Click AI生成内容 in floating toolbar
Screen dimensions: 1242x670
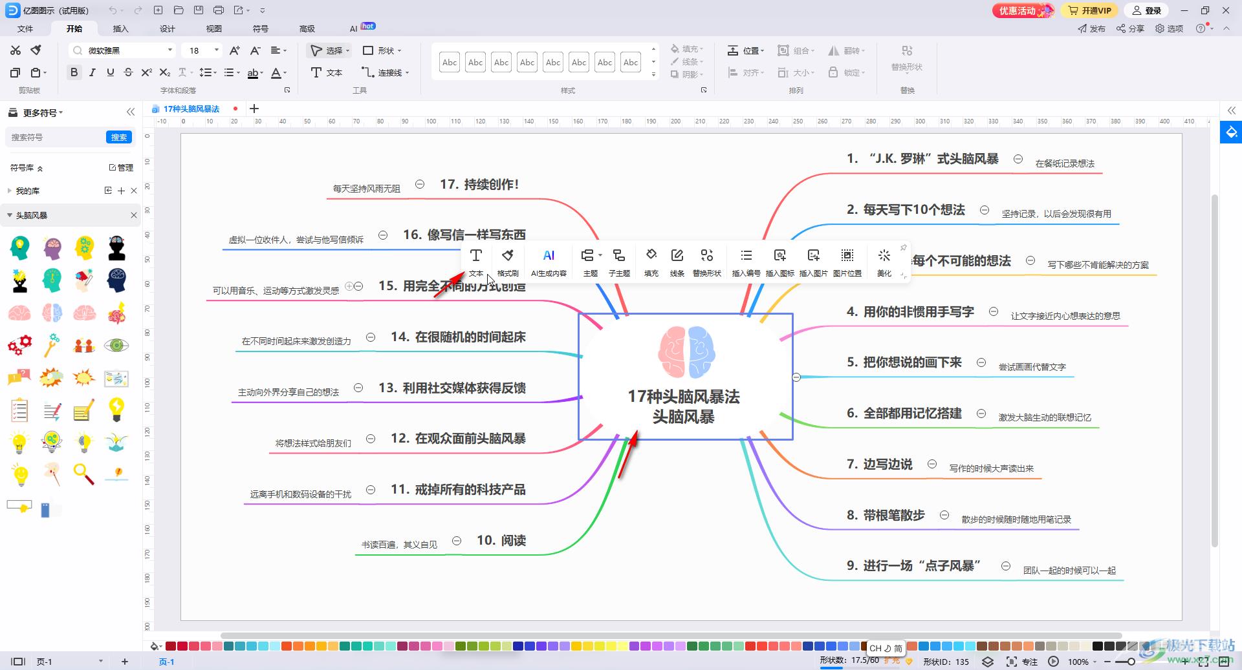pos(549,262)
